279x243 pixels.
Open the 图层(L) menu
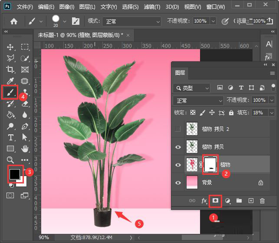click(x=88, y=7)
